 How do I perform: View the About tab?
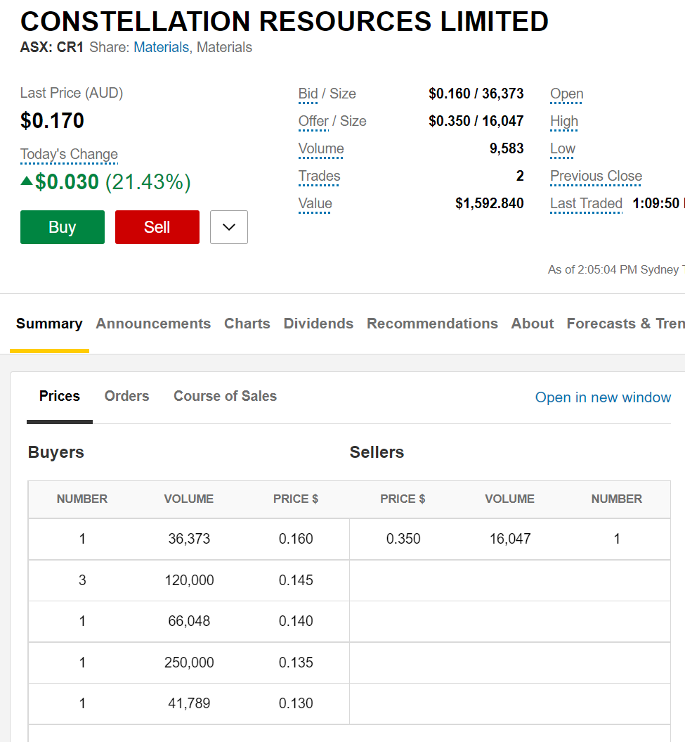coord(533,324)
